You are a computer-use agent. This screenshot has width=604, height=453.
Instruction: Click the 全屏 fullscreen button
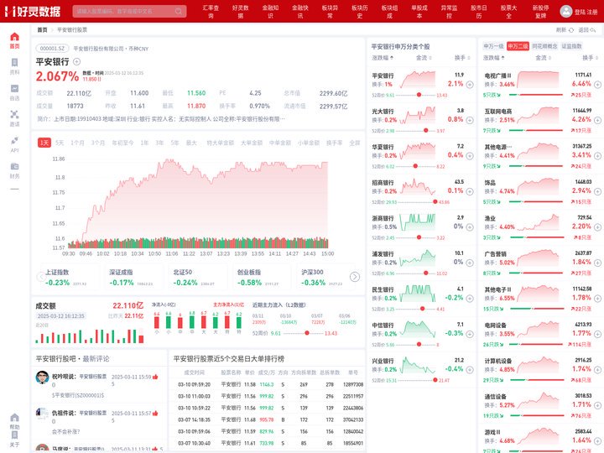point(354,143)
